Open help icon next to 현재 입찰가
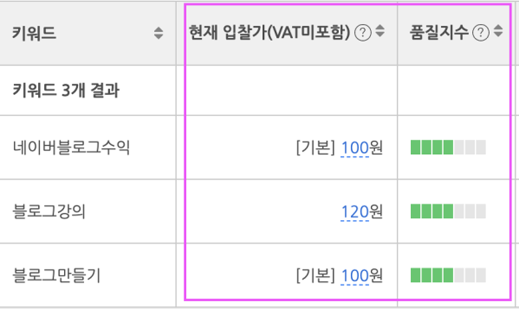 [x=363, y=33]
